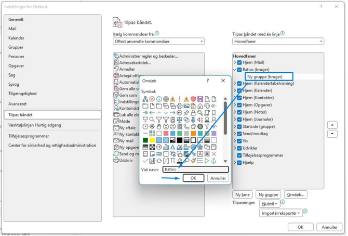Image resolution: width=348 pixels, height=236 pixels.
Task: Select the yellow color square symbol
Action: (x=152, y=140)
